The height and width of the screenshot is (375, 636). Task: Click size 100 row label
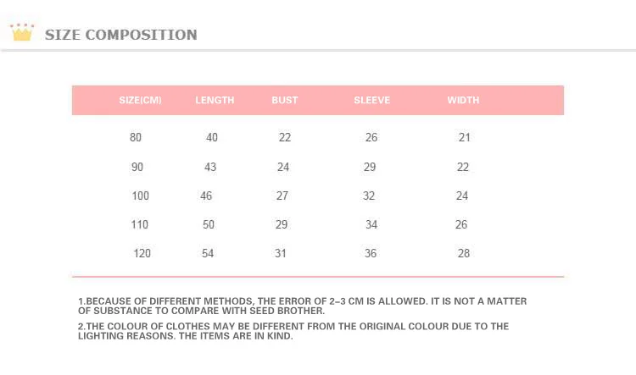tap(140, 196)
